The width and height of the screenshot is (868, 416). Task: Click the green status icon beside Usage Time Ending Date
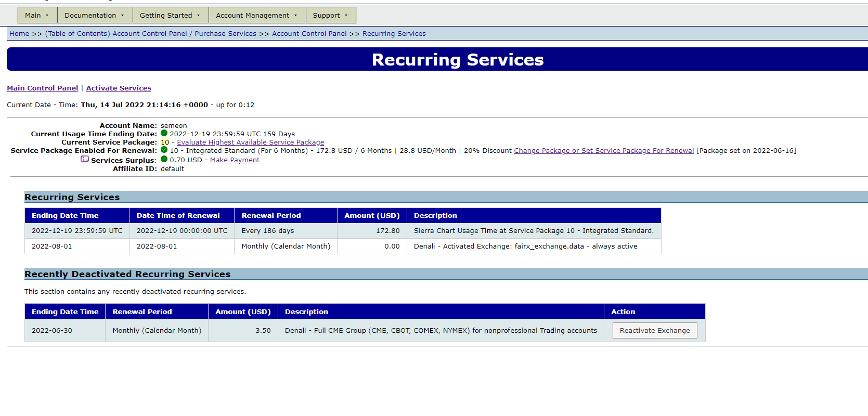pos(164,134)
